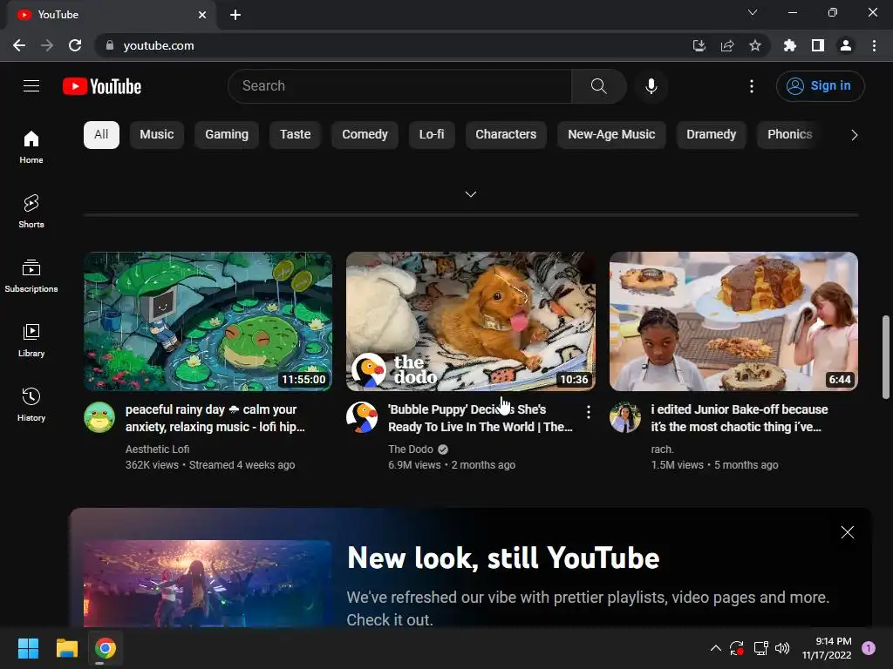Select the Phonics filter chip
This screenshot has width=893, height=669.
point(789,135)
